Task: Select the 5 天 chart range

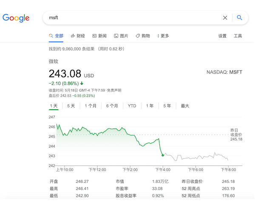Action: 71,106
